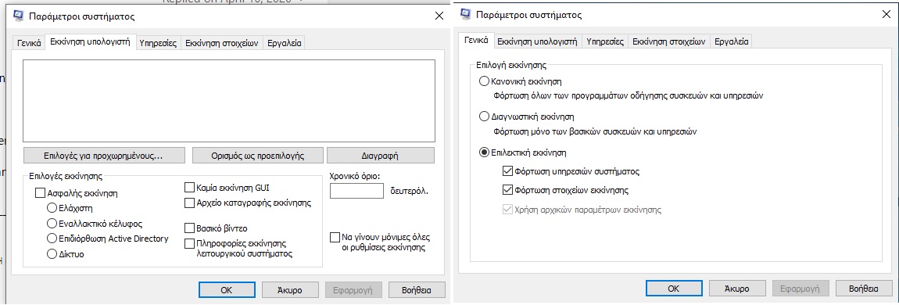The width and height of the screenshot is (899, 305).
Task: Select Εκκίνηση υπολογιστή tab in left window
Action: tap(91, 42)
